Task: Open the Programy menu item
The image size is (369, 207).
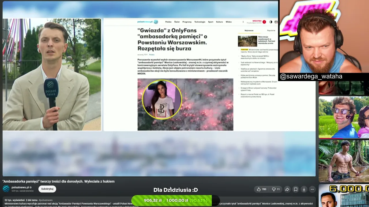Action: point(187,22)
